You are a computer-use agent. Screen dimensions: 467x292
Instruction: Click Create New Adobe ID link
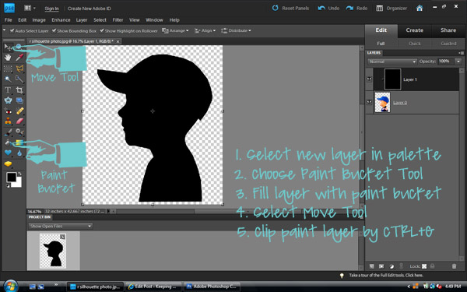pos(89,9)
